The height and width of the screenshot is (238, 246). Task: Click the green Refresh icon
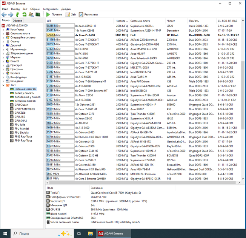click(24, 15)
